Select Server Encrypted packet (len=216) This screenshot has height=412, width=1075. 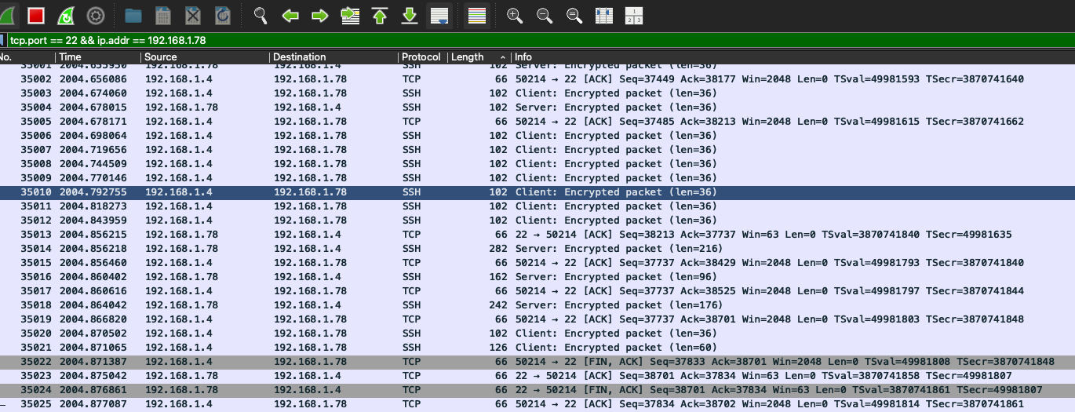pyautogui.click(x=537, y=249)
